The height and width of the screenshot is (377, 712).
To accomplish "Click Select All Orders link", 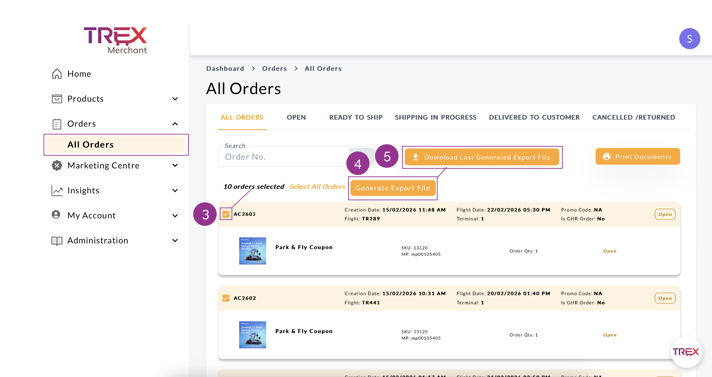I will coord(317,187).
